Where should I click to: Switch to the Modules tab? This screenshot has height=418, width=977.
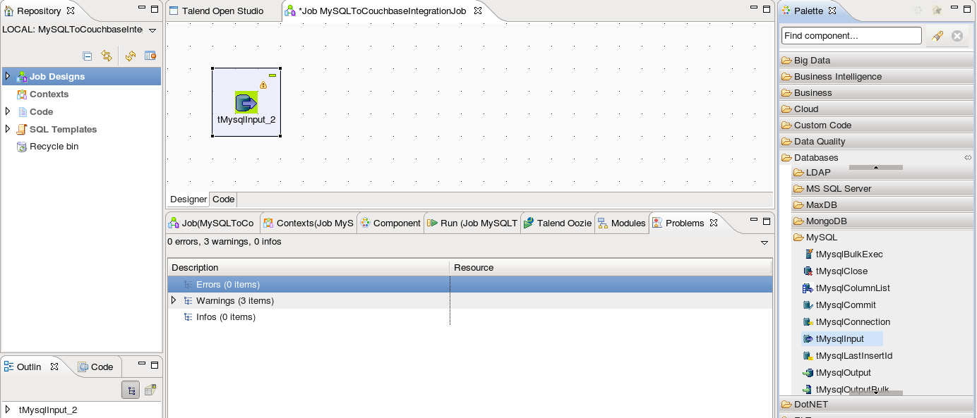click(x=622, y=223)
